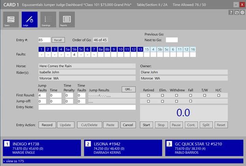Click the Update button
Image resolution: width=246 pixels, height=166 pixels.
[65, 125]
